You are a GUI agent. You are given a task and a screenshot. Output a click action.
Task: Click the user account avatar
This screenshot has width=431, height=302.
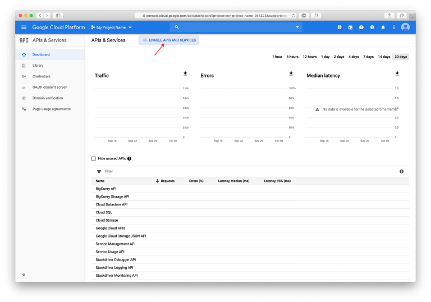(405, 27)
